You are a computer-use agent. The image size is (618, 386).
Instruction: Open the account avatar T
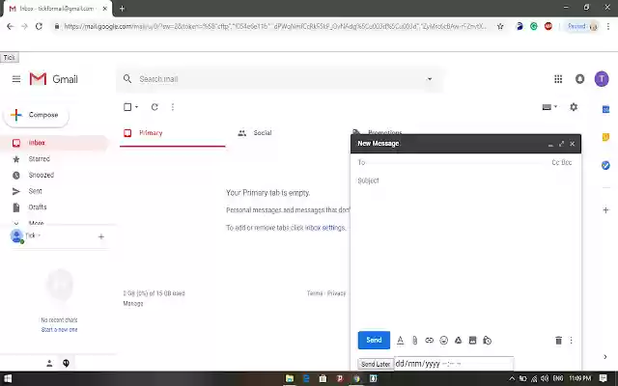coord(602,79)
